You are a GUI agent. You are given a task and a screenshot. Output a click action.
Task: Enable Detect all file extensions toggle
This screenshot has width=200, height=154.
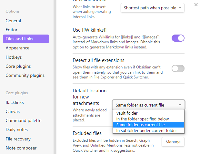coord(178,68)
